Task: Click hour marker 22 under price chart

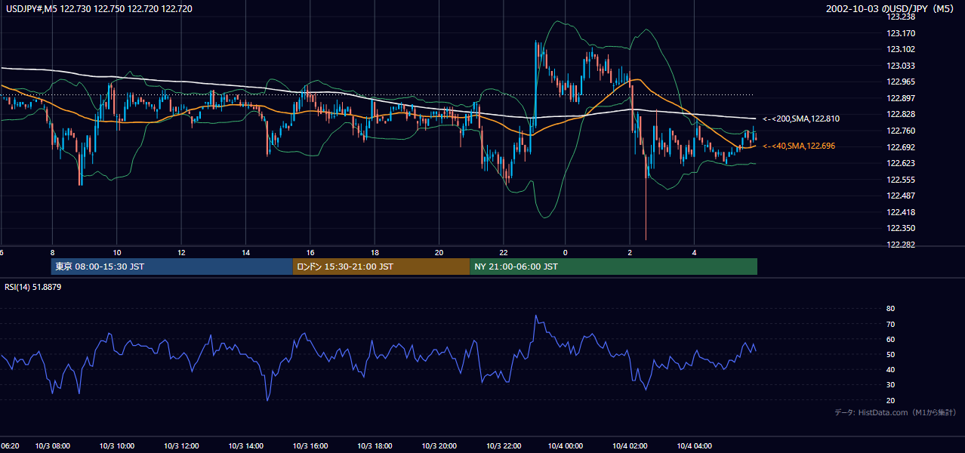Action: (504, 252)
